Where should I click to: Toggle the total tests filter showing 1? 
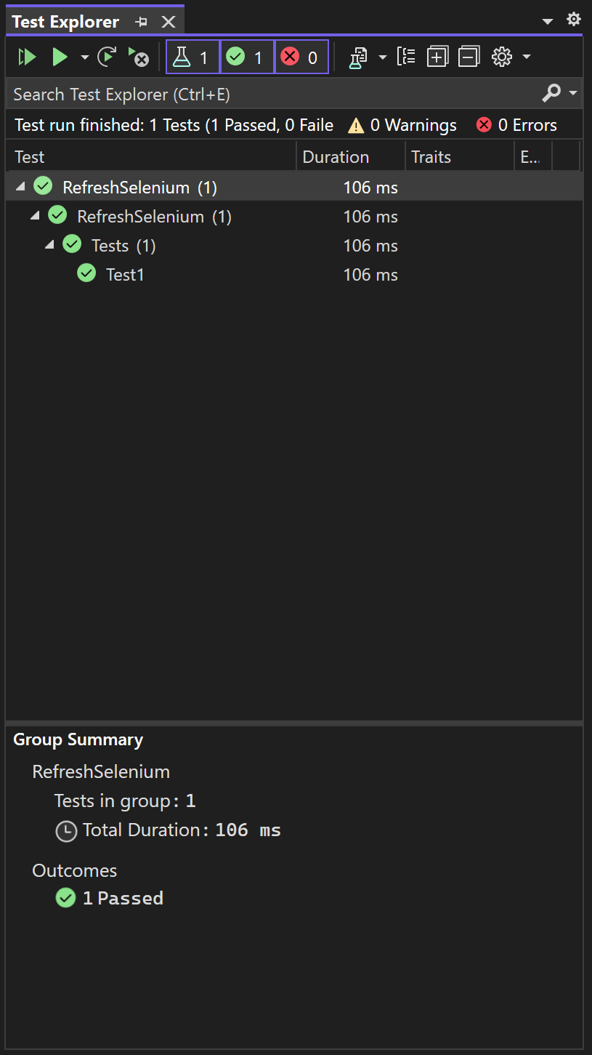pos(192,57)
